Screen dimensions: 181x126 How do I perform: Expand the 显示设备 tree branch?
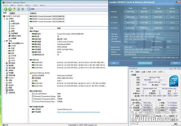tap(5, 68)
